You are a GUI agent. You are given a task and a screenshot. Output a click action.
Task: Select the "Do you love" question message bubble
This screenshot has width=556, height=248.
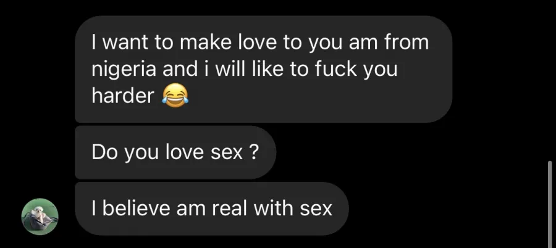[175, 152]
